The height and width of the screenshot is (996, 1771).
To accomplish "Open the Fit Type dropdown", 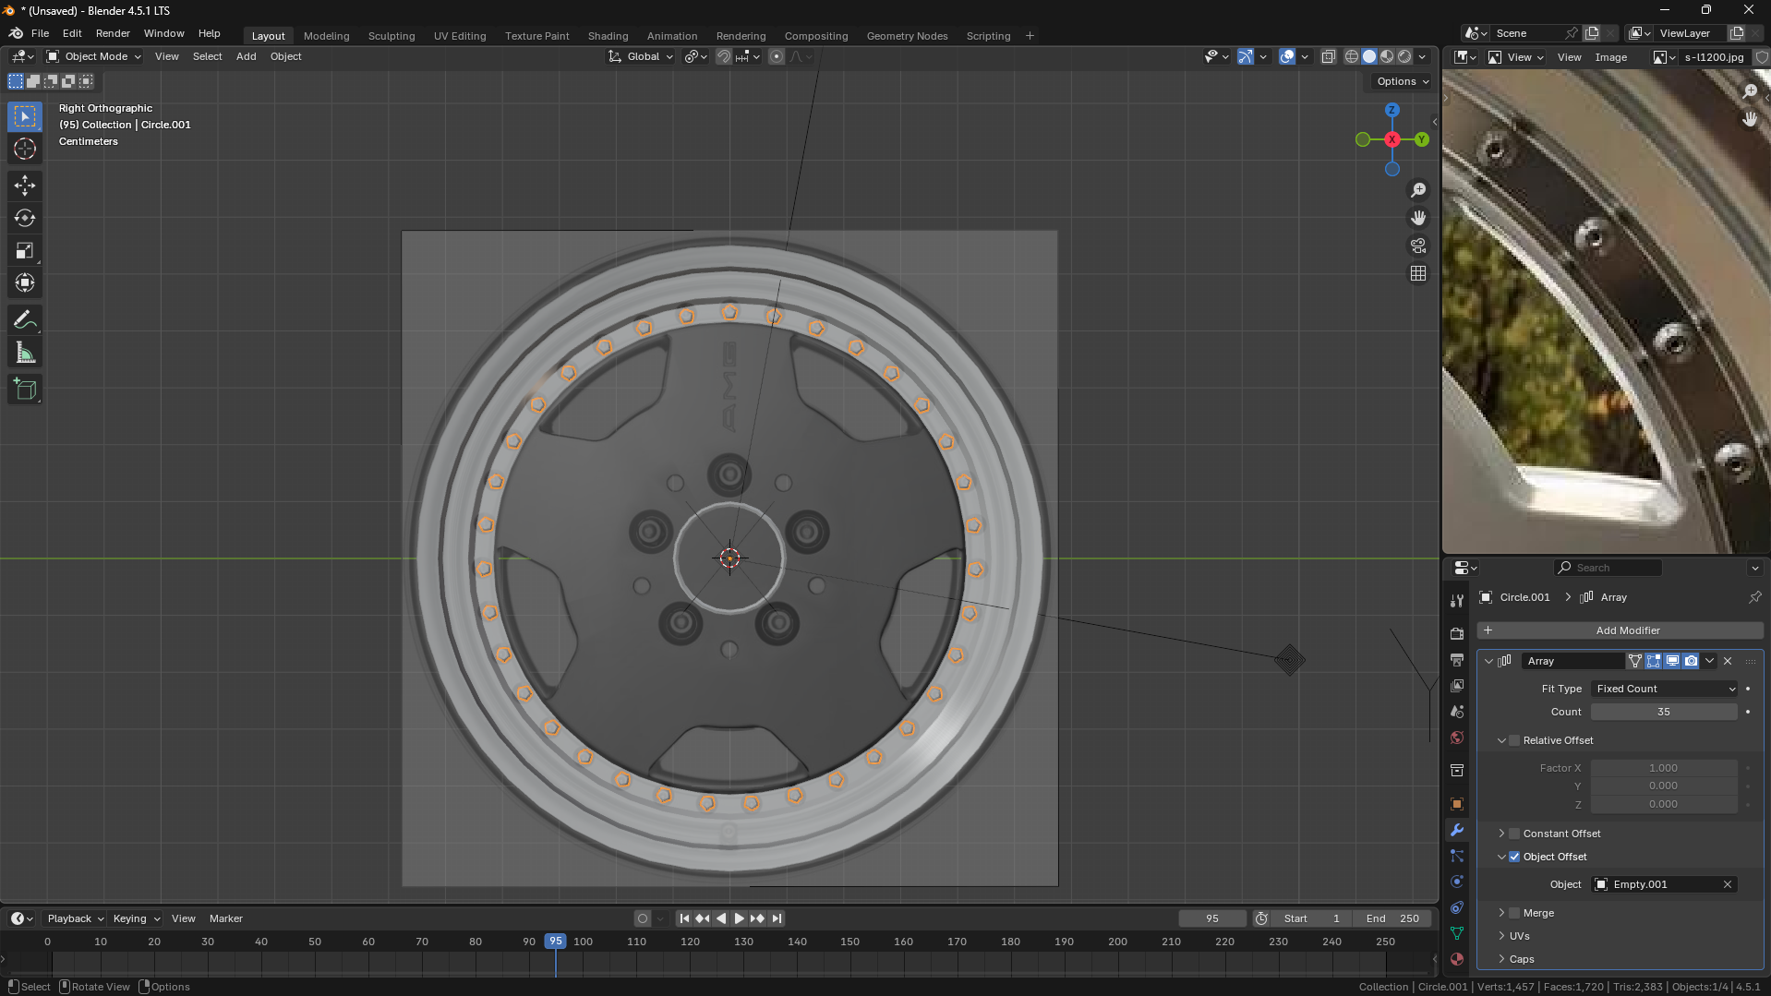I will click(1664, 689).
